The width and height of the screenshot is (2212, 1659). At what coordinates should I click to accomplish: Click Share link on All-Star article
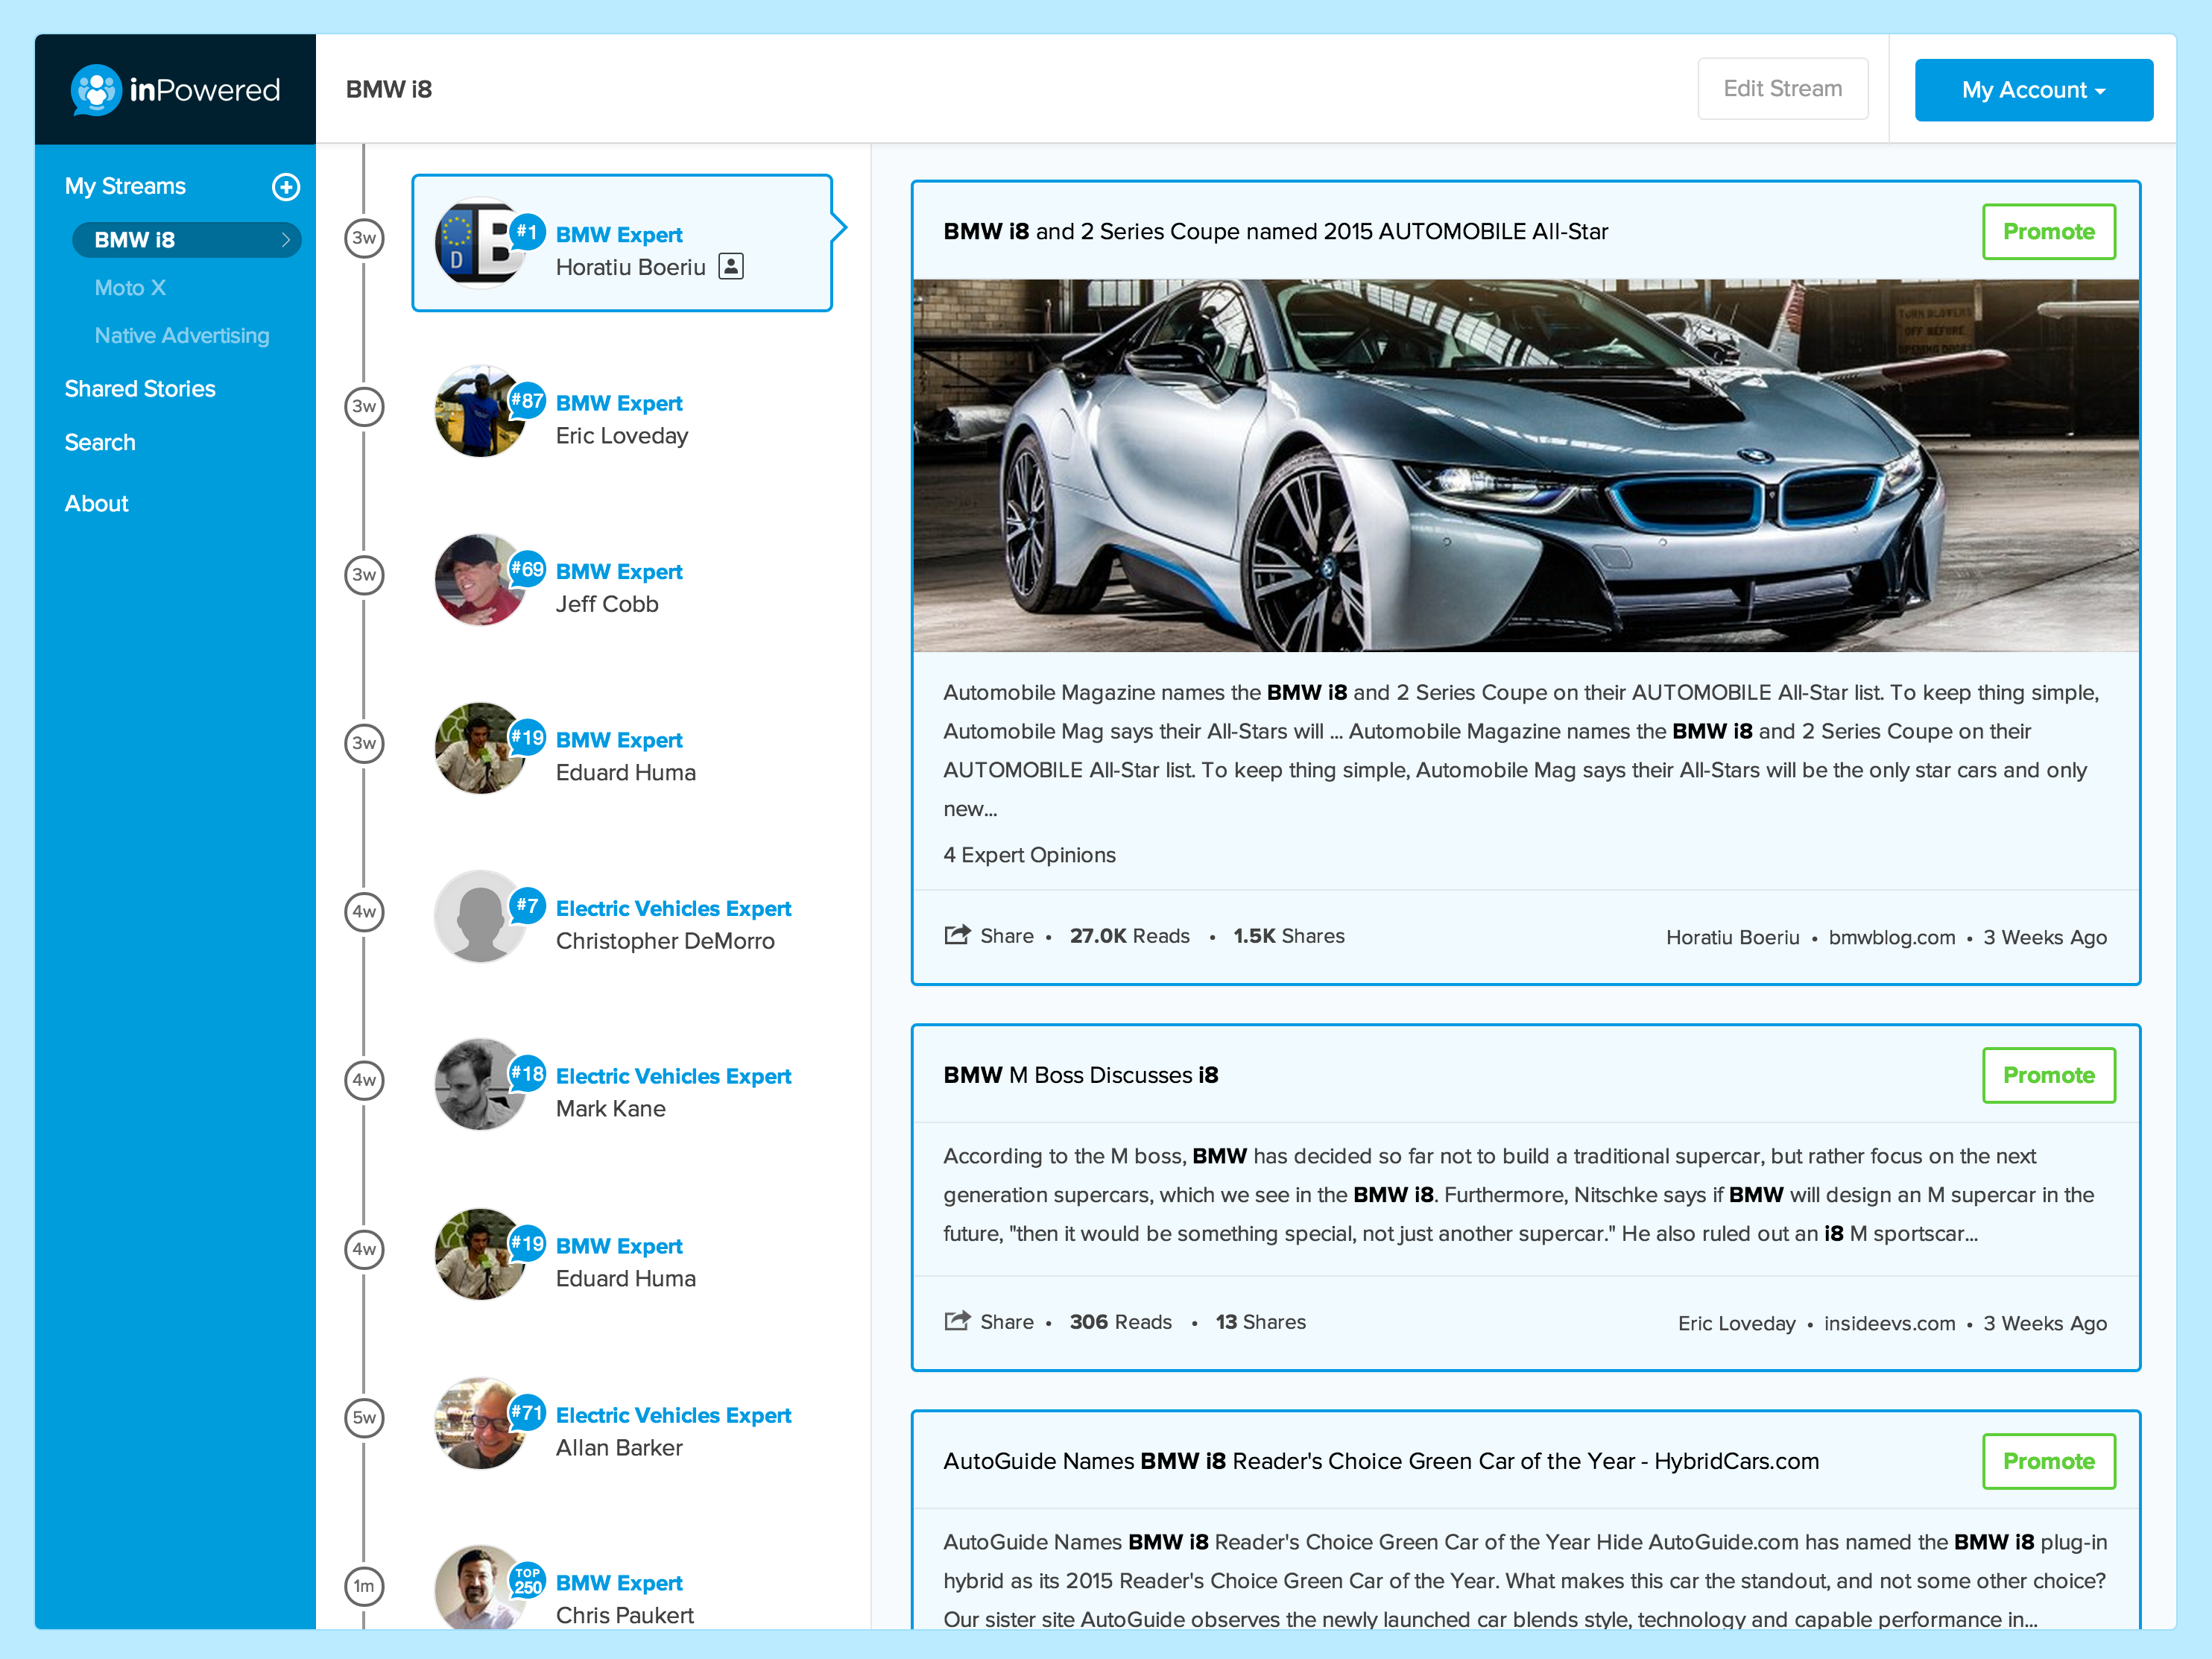pos(1006,936)
